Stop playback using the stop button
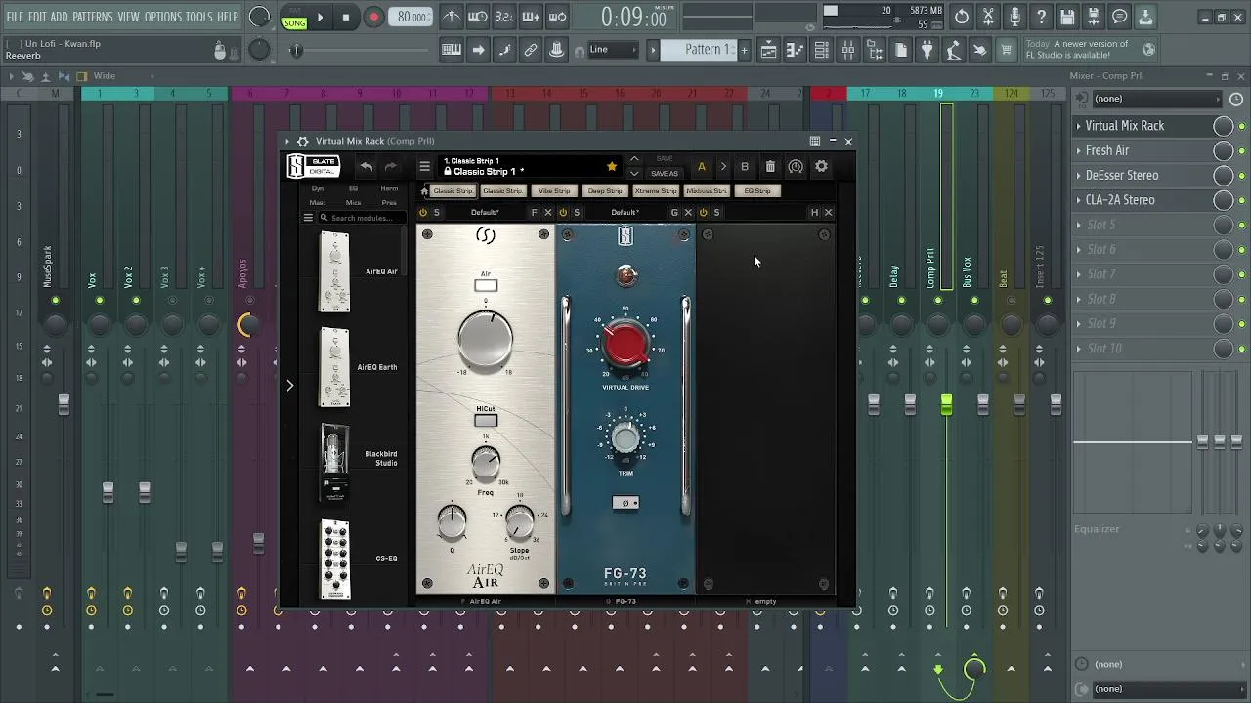This screenshot has width=1251, height=703. click(x=346, y=18)
